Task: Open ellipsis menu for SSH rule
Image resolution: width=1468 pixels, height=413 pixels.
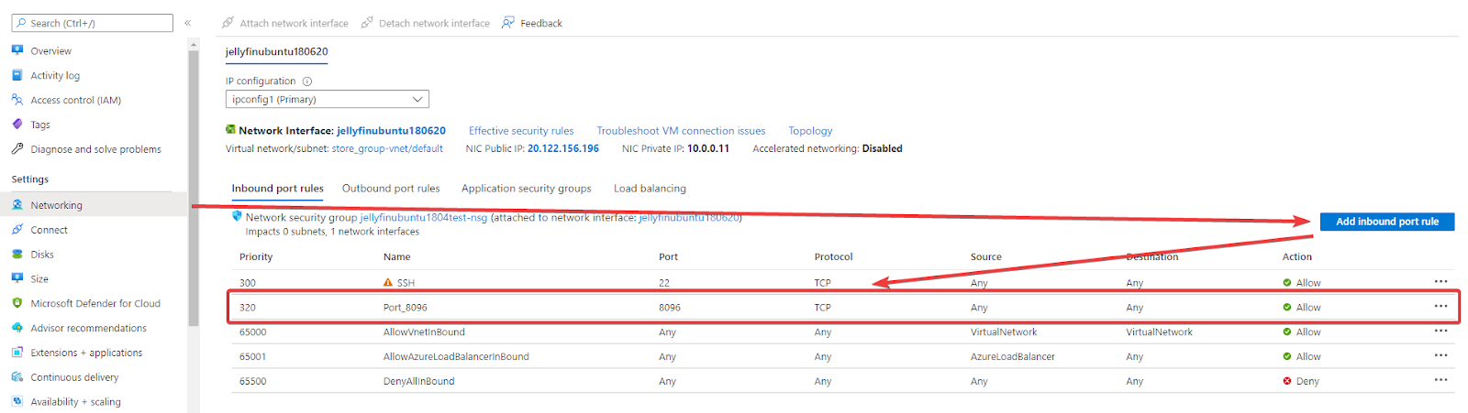Action: click(x=1440, y=281)
